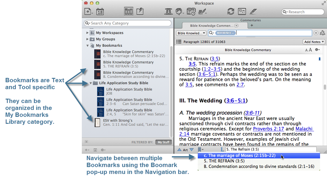
Task: Click the Search Any Category field
Action: click(127, 23)
